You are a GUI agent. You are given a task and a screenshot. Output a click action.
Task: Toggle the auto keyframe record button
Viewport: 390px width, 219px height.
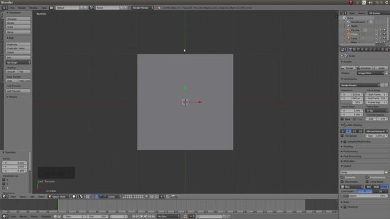[x=185, y=217]
